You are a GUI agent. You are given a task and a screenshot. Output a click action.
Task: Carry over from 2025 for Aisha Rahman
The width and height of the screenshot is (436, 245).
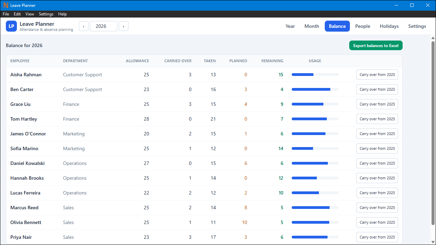click(377, 75)
